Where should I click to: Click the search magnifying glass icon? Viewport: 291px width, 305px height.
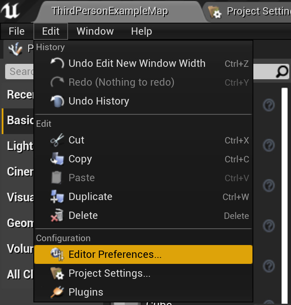282,72
